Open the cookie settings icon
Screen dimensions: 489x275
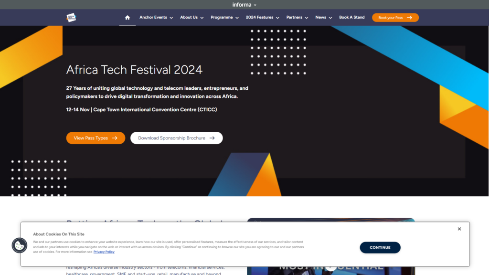pos(19,245)
